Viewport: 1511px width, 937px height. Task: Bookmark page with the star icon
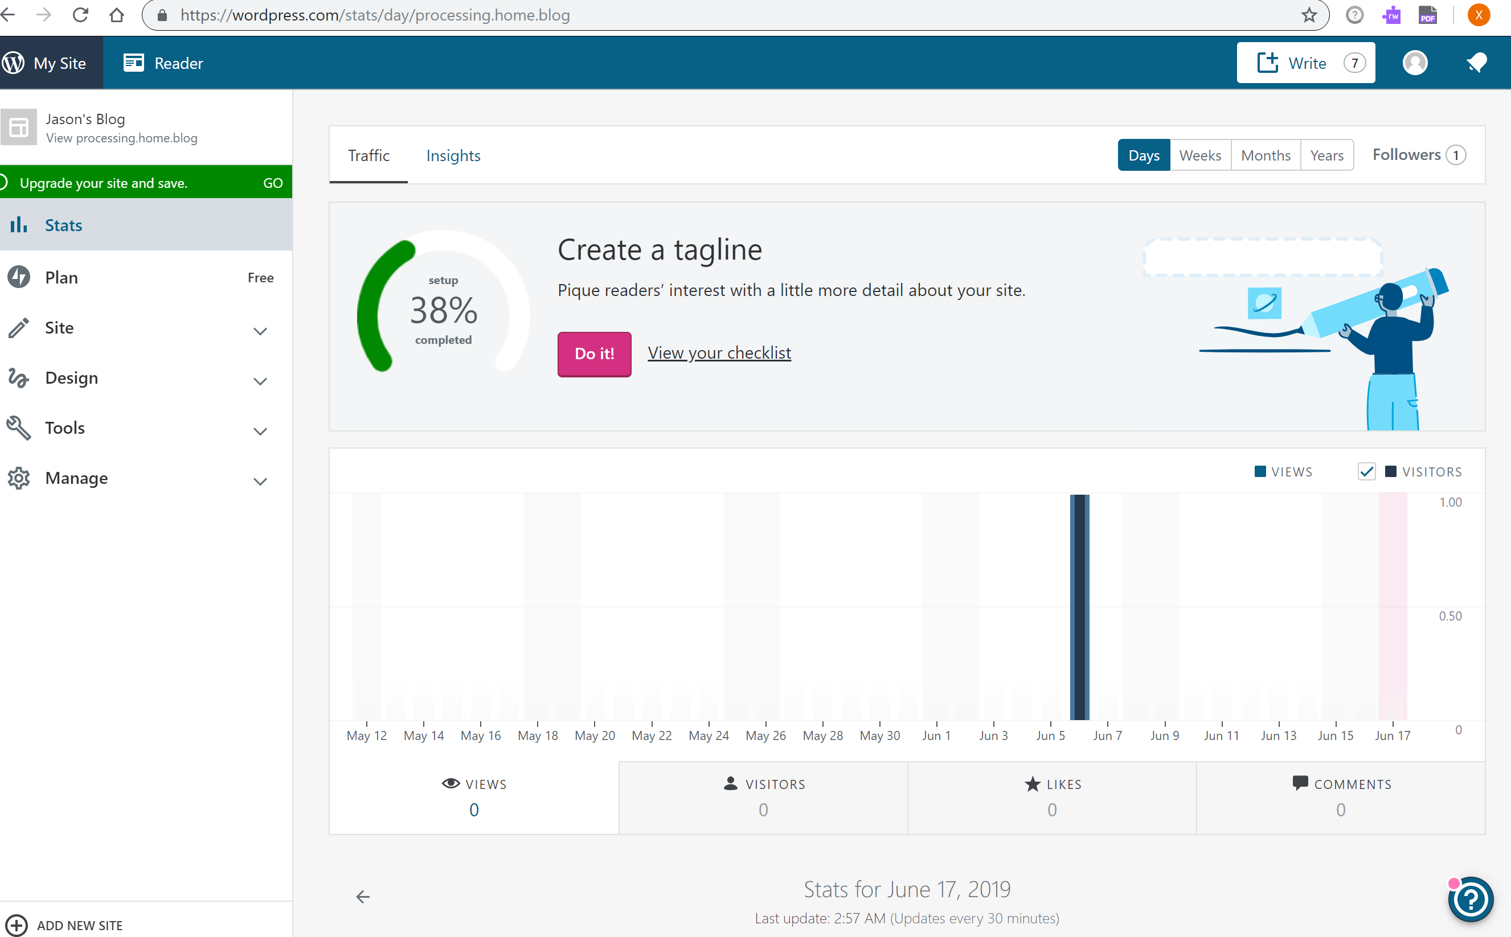pos(1309,15)
